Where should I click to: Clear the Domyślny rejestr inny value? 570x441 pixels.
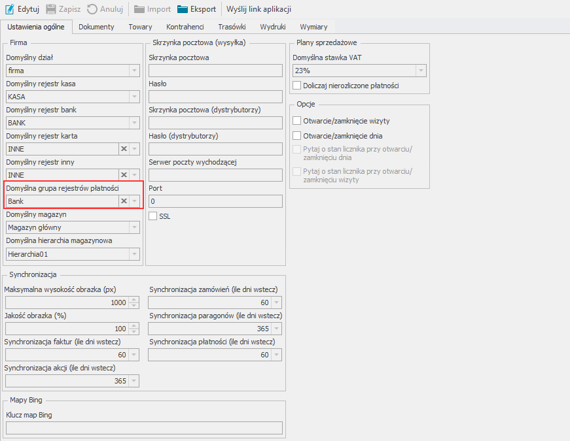[x=123, y=175]
